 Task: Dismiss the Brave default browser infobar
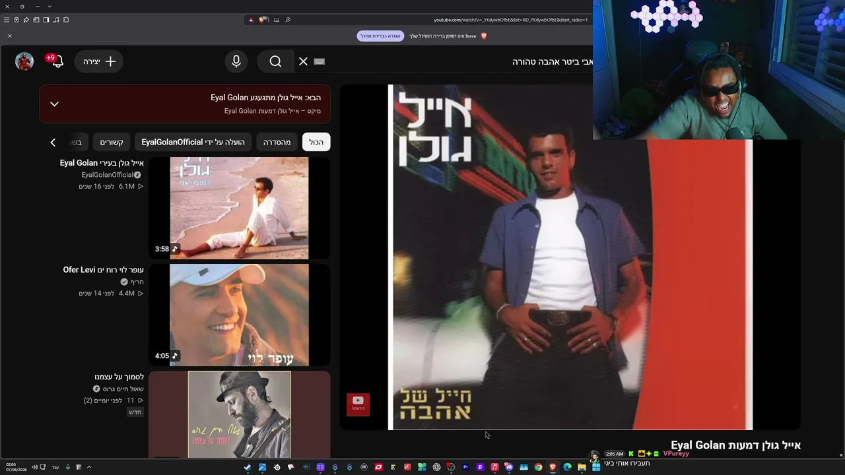[10, 36]
